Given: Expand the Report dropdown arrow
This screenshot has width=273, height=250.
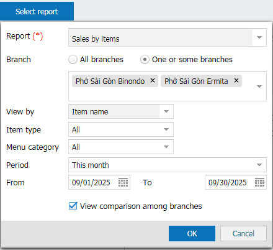Looking at the screenshot, I should pyautogui.click(x=259, y=37).
